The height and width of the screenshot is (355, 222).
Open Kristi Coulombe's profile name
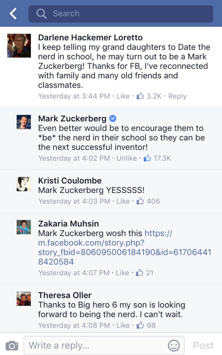pos(70,181)
